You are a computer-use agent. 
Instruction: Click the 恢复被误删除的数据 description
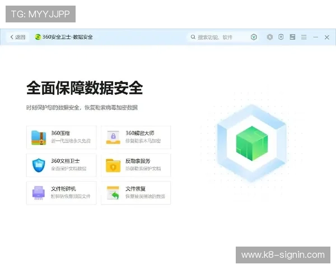[145, 197]
